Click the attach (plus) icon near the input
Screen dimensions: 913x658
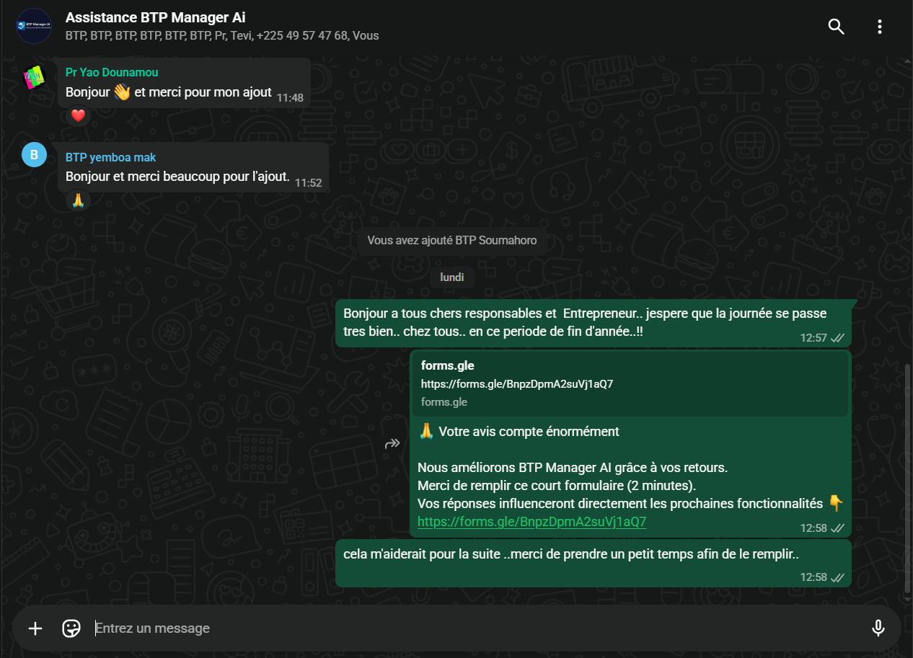(35, 628)
